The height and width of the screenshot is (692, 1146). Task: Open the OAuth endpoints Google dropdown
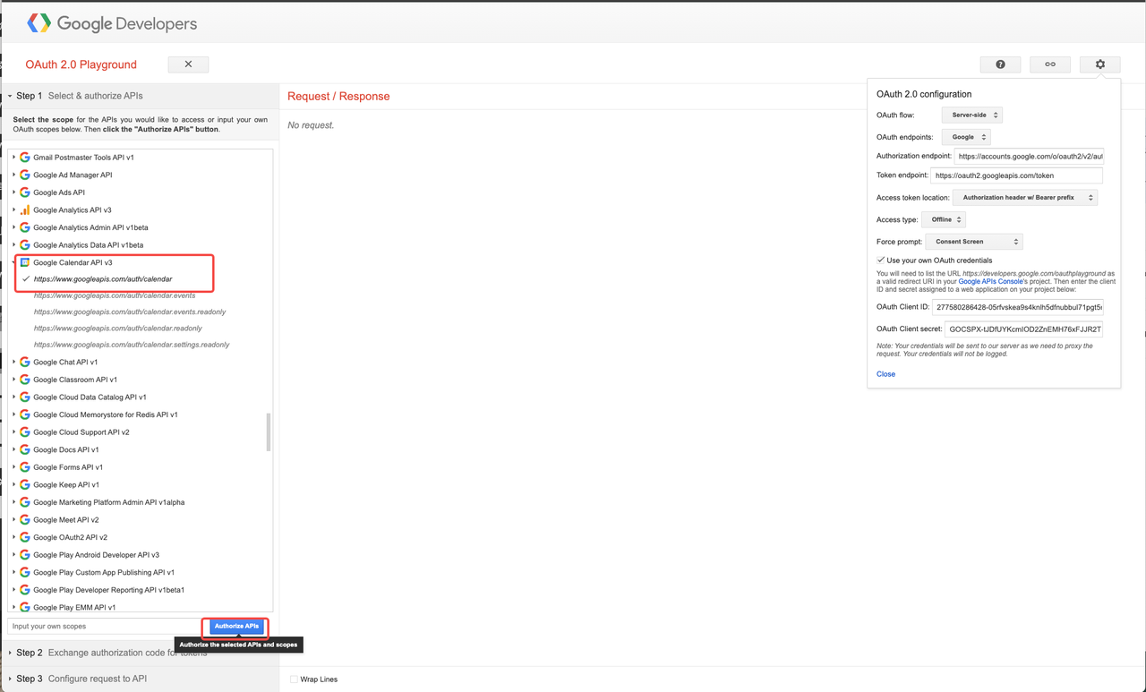tap(965, 137)
